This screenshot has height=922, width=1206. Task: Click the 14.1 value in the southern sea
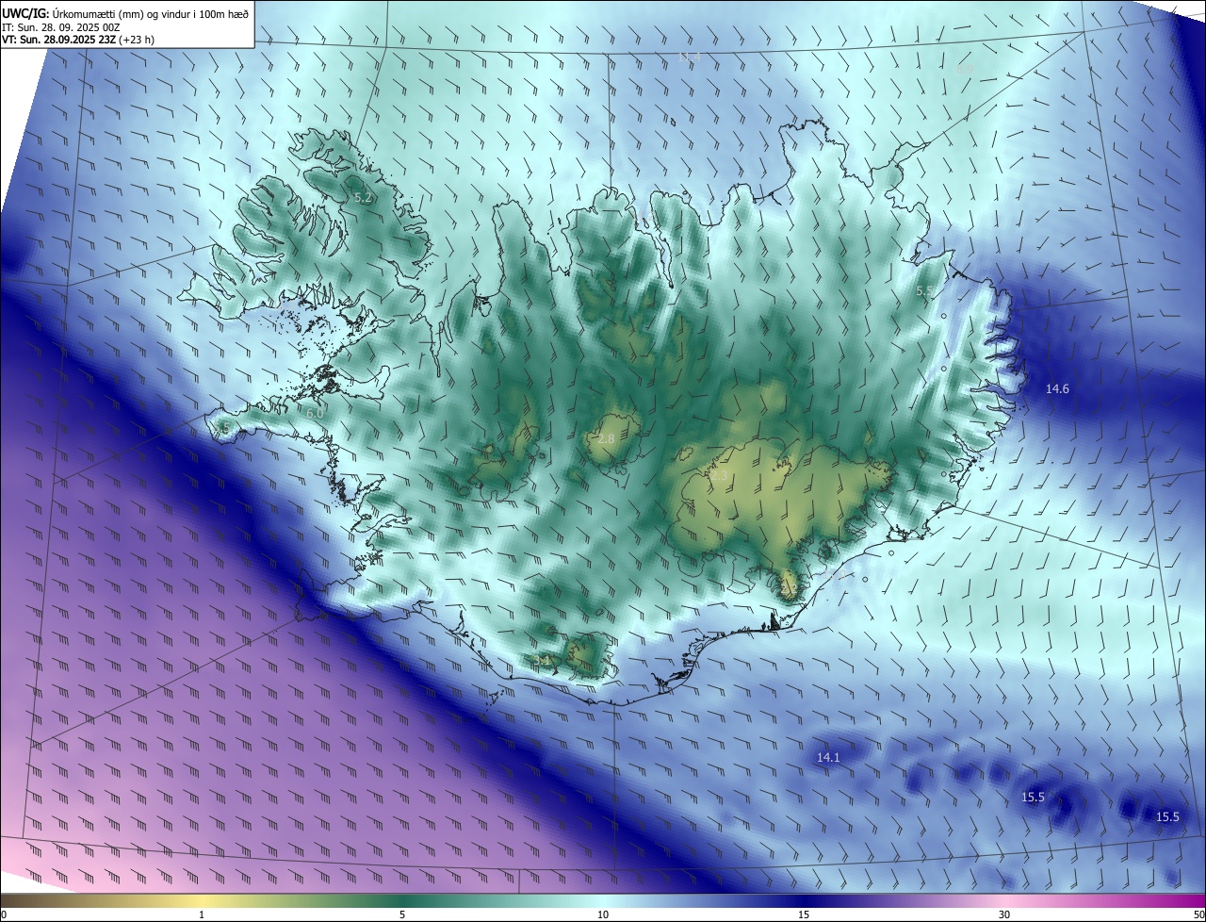coord(828,757)
